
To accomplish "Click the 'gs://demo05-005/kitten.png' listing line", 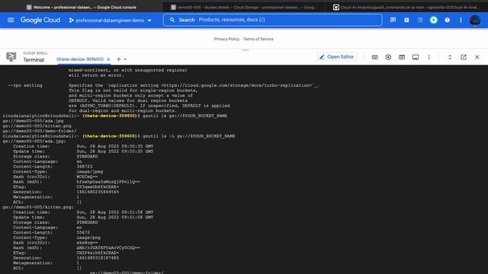I will 37,126.
